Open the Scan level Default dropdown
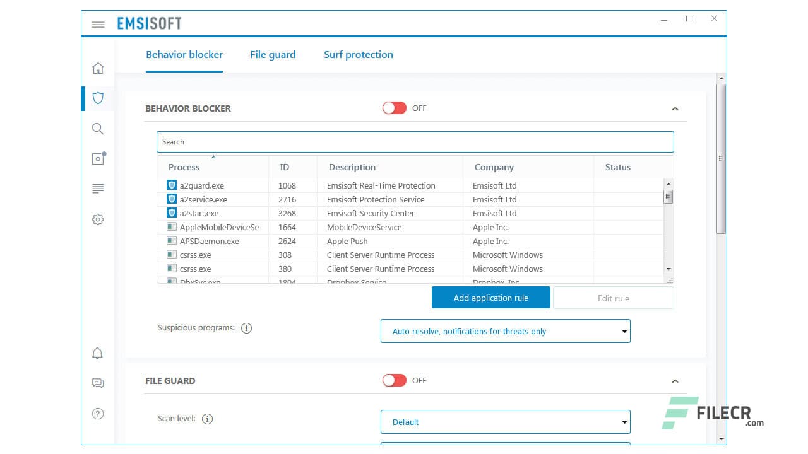Image resolution: width=808 pixels, height=454 pixels. 505,422
